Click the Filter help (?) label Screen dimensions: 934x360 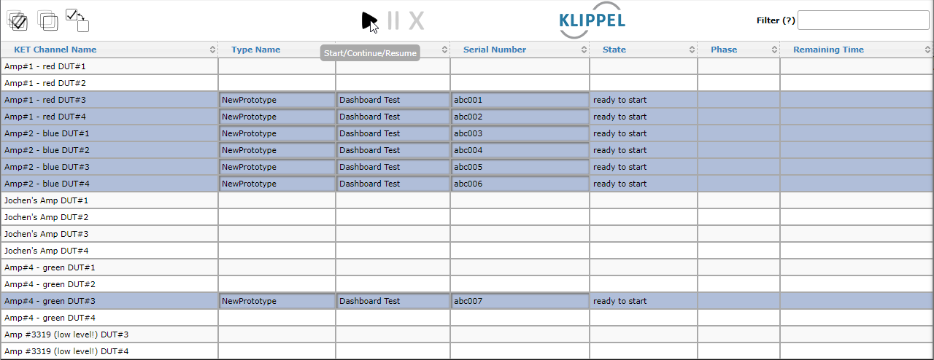(776, 20)
